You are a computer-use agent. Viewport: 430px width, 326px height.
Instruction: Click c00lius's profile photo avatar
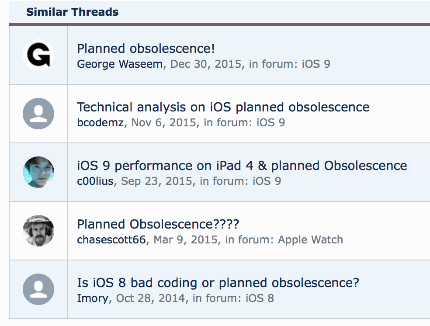pyautogui.click(x=38, y=172)
